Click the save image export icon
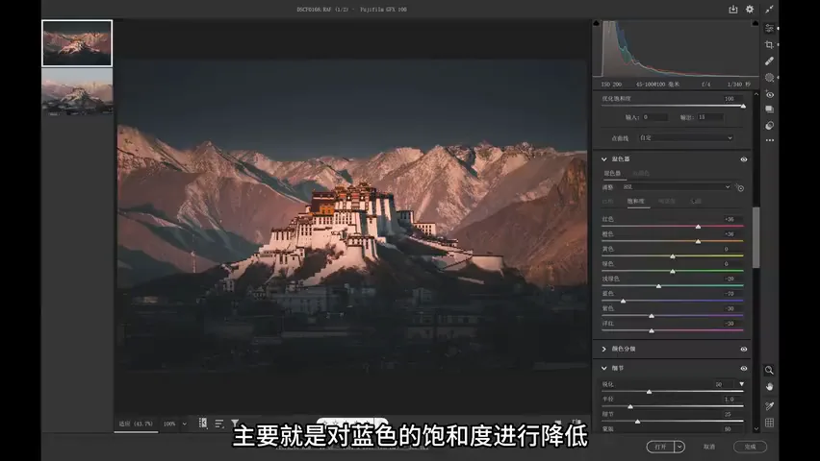 [732, 10]
